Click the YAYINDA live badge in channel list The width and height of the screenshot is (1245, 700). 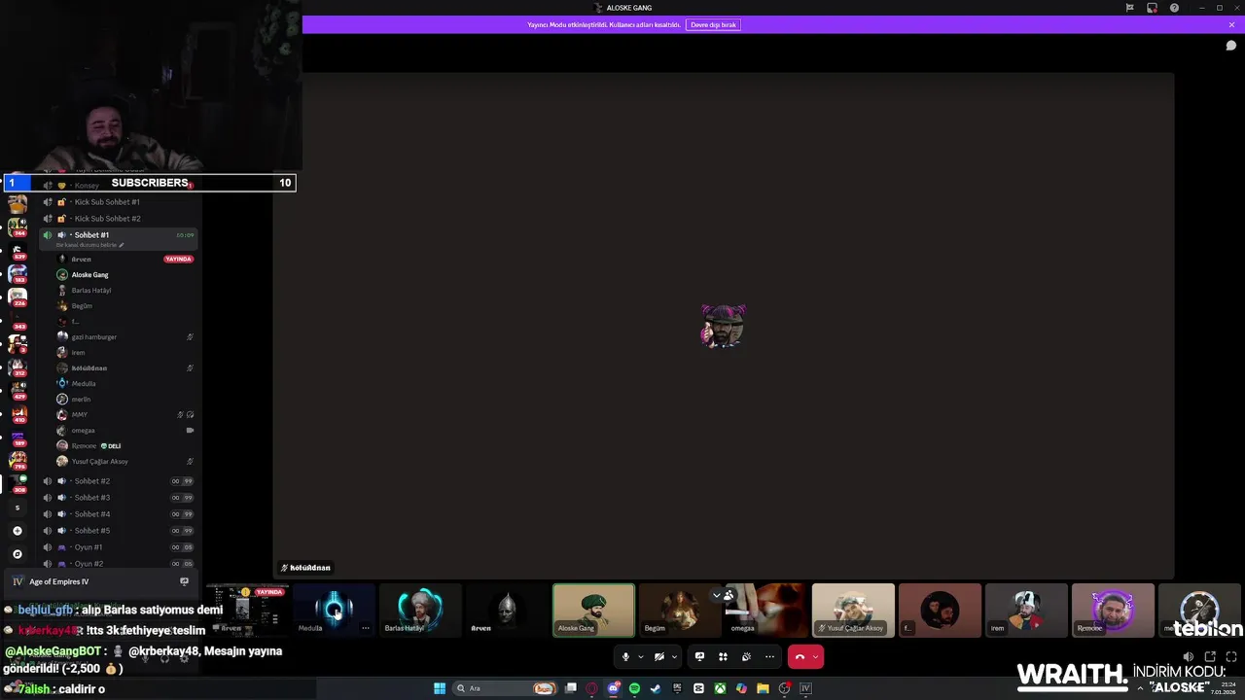click(x=179, y=260)
